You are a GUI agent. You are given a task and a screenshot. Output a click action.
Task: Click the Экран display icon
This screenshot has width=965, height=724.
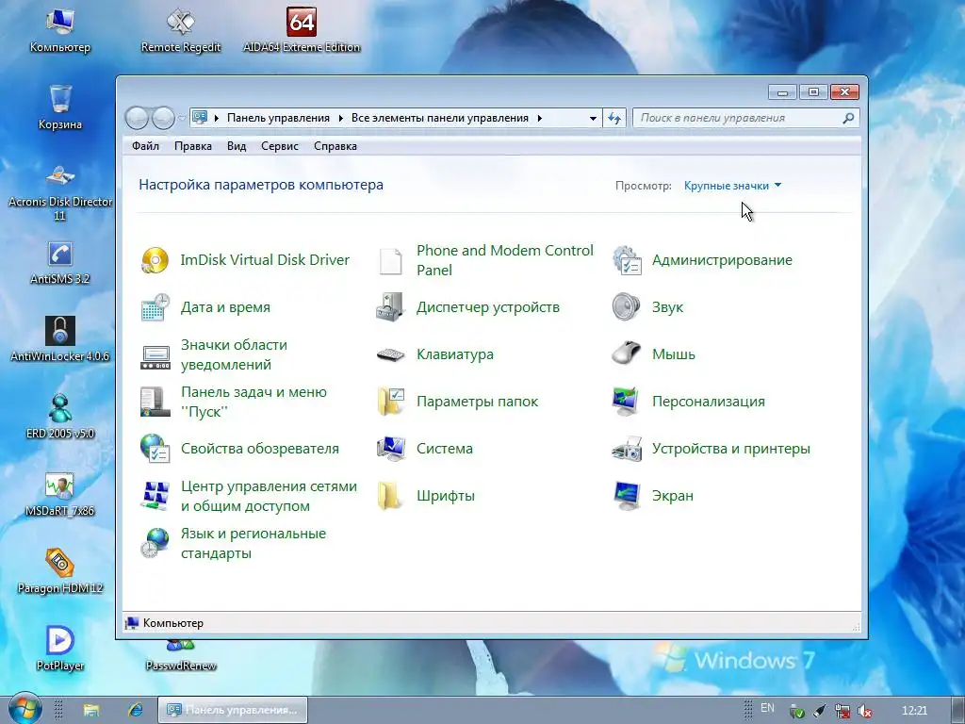[x=627, y=496]
